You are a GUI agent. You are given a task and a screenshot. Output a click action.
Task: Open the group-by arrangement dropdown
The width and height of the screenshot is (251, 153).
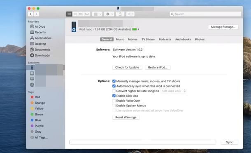tap(97, 14)
